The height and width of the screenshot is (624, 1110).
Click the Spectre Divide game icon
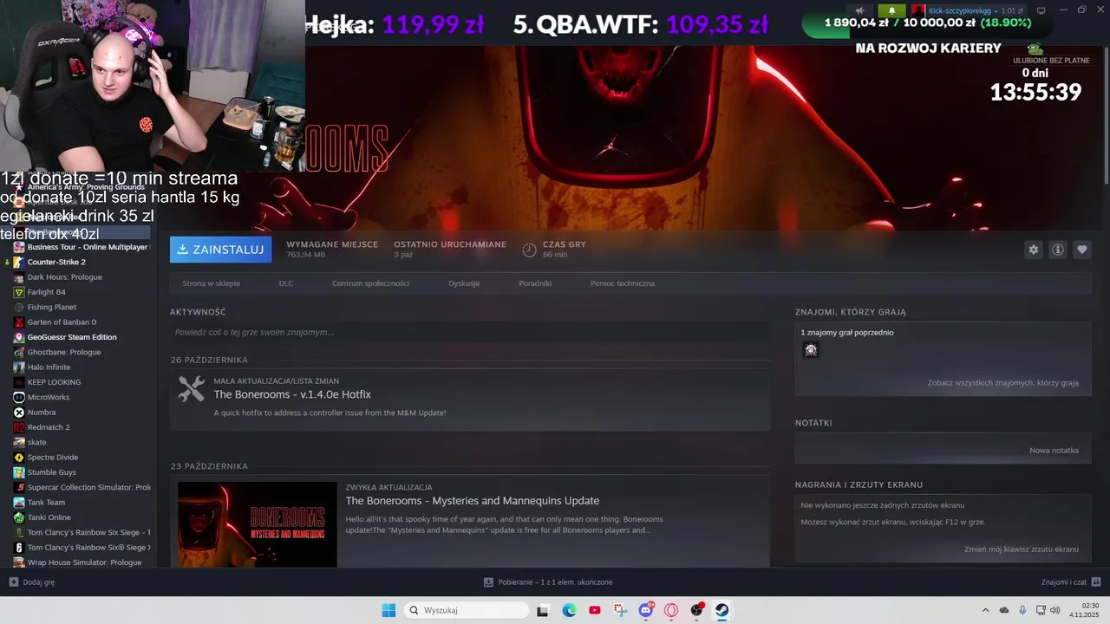coord(19,458)
